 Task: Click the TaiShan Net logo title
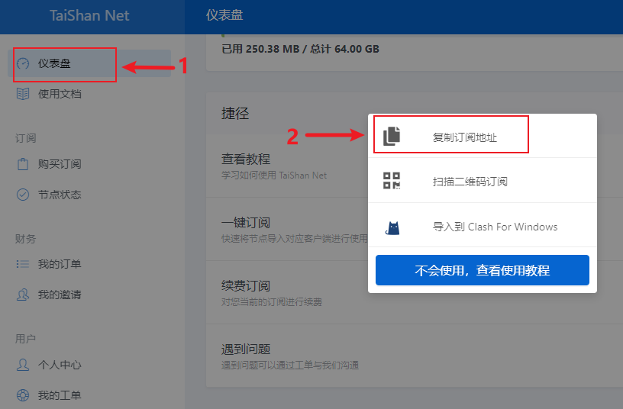pyautogui.click(x=89, y=15)
